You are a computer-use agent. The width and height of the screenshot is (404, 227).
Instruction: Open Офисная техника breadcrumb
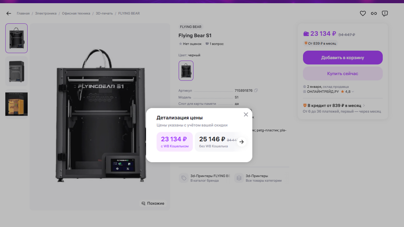click(x=76, y=13)
